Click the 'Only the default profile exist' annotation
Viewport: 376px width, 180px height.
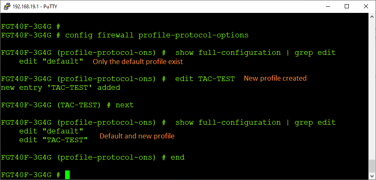138,62
